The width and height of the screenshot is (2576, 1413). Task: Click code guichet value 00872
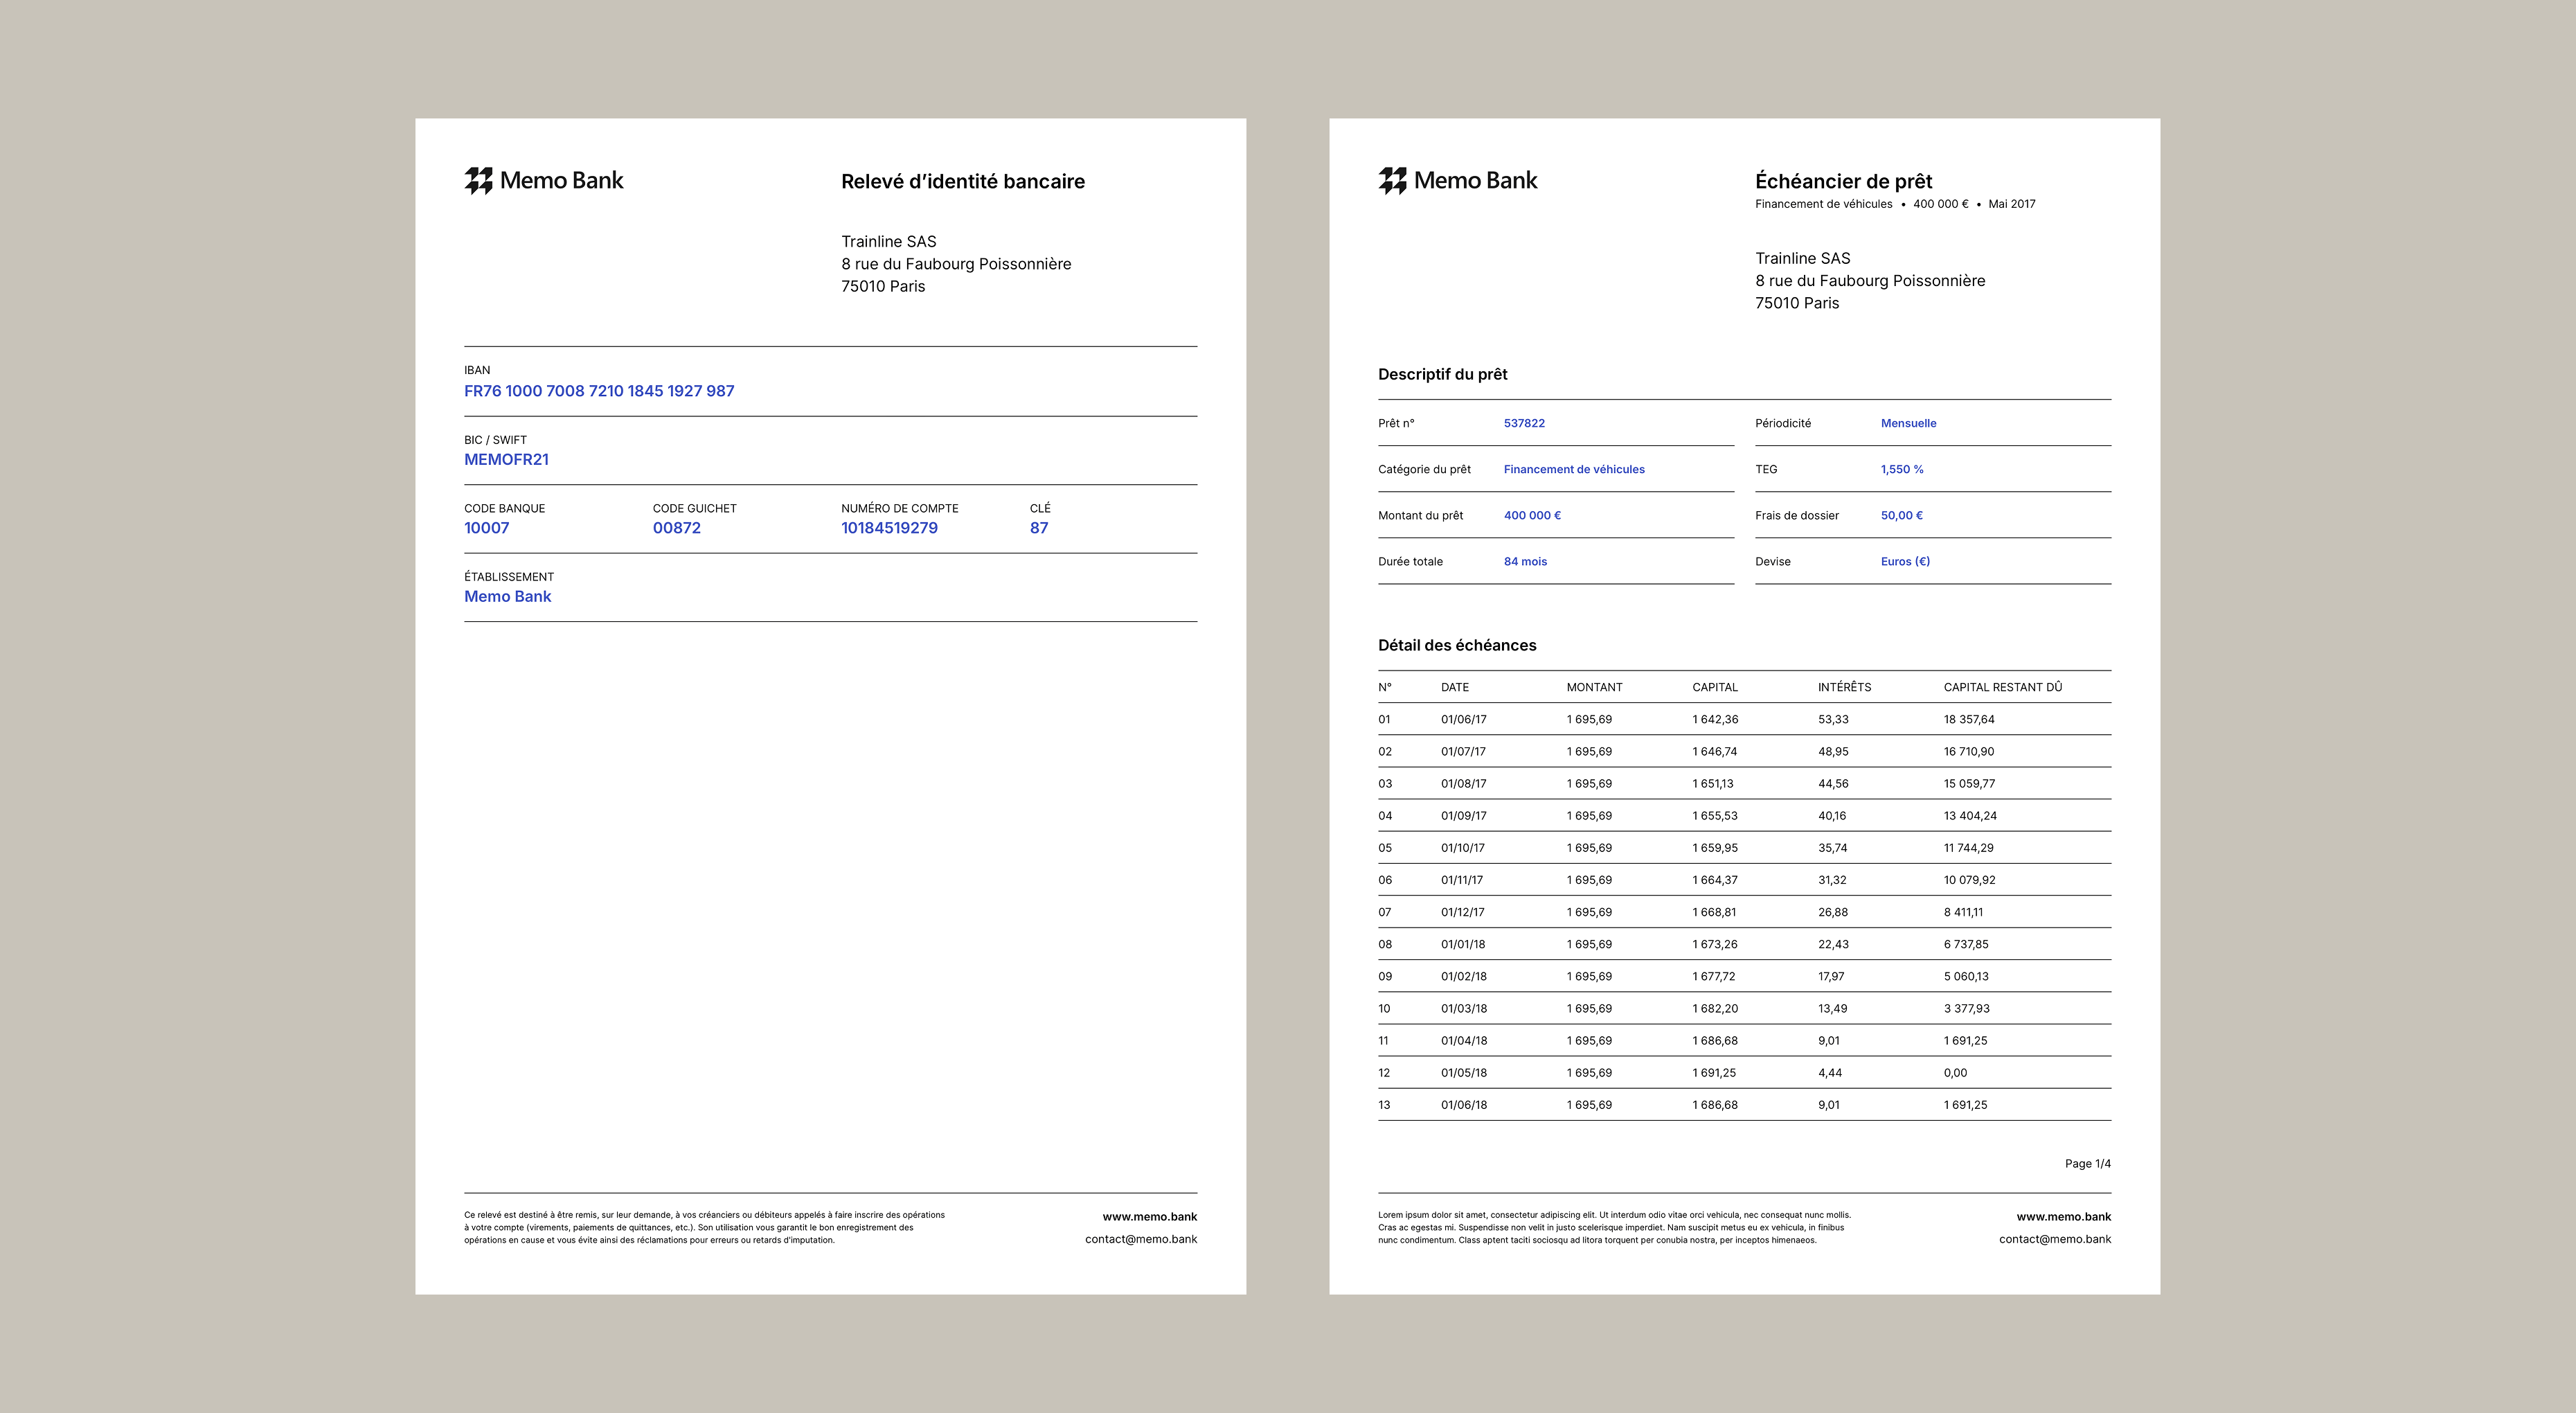676,528
